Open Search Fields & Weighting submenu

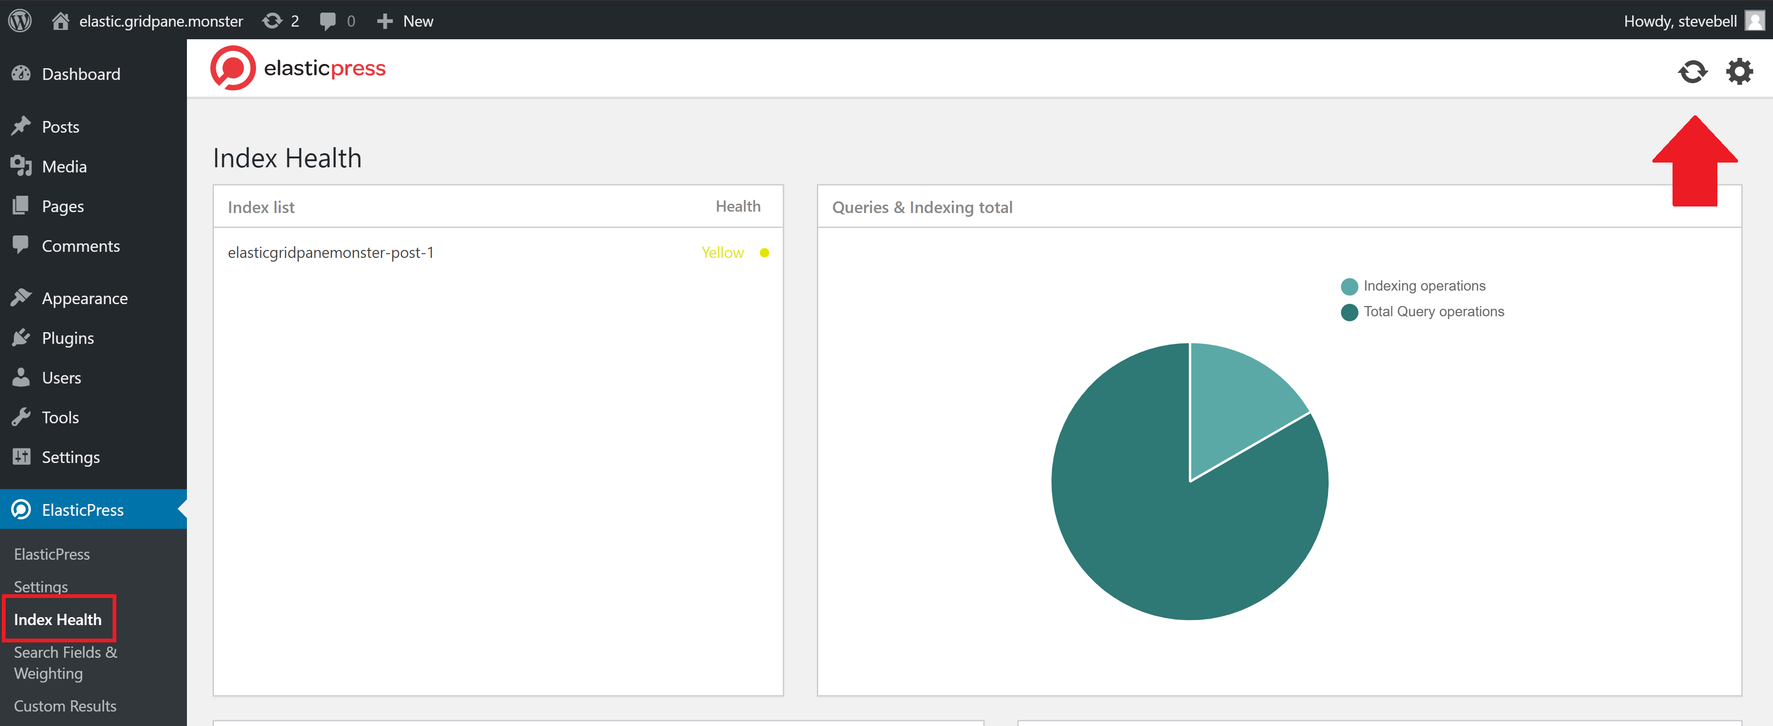click(65, 662)
